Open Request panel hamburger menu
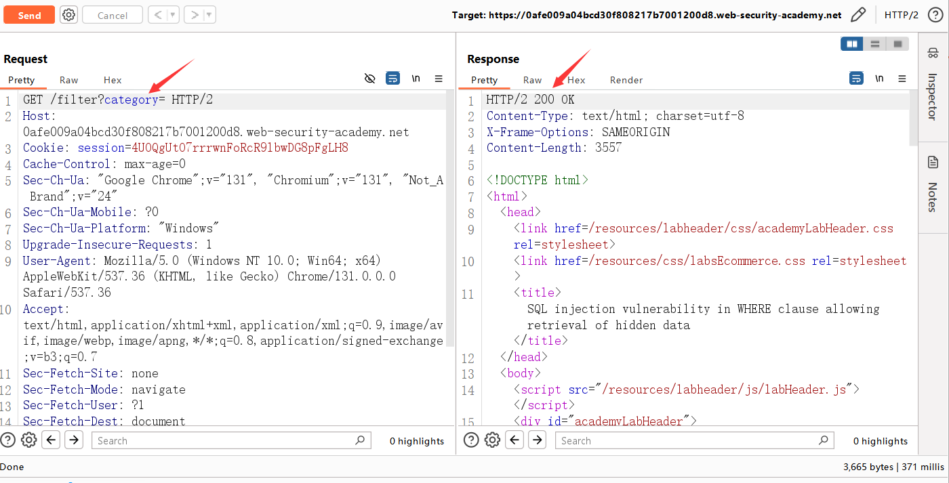This screenshot has width=949, height=483. tap(439, 79)
